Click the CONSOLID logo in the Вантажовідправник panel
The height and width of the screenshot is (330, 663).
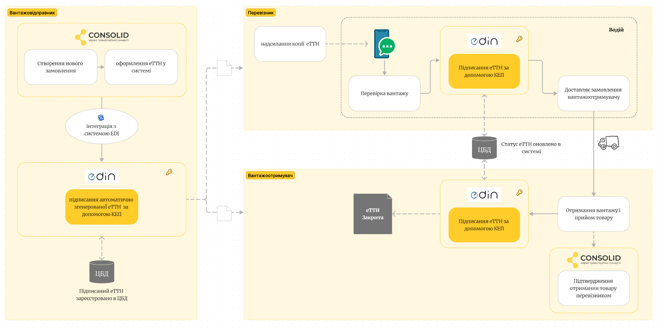pos(102,37)
